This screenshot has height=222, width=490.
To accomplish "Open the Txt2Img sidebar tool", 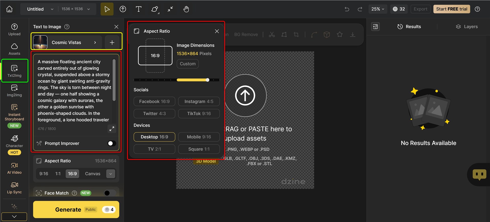I will [15, 71].
